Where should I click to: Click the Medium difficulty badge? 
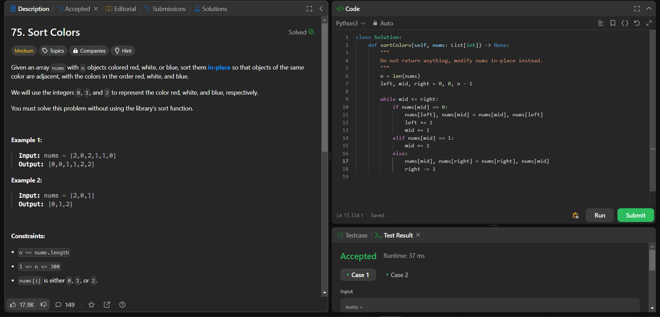tap(24, 51)
